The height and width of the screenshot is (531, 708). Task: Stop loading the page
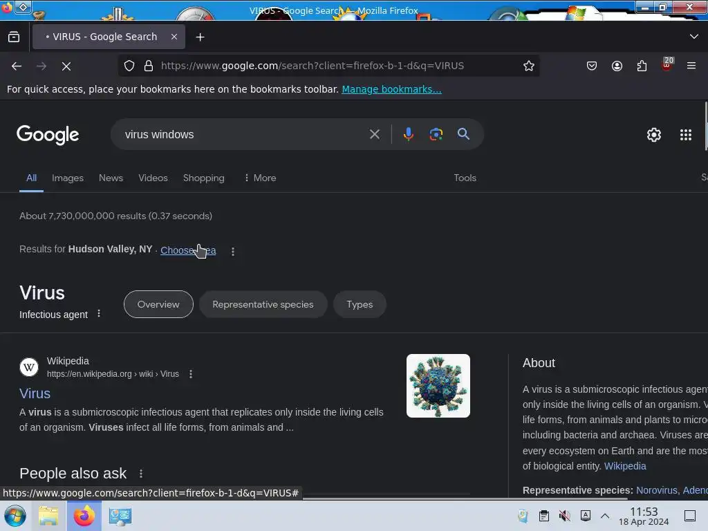[66, 66]
